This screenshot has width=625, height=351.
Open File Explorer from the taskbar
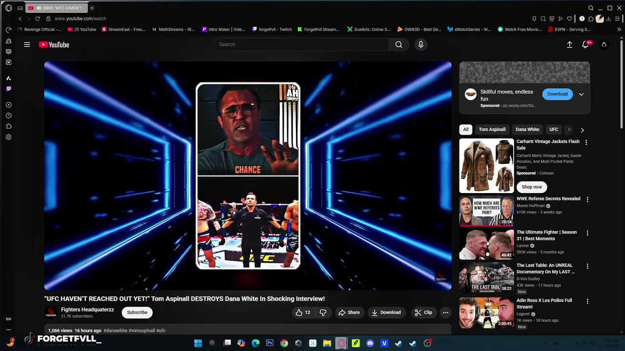(x=327, y=343)
